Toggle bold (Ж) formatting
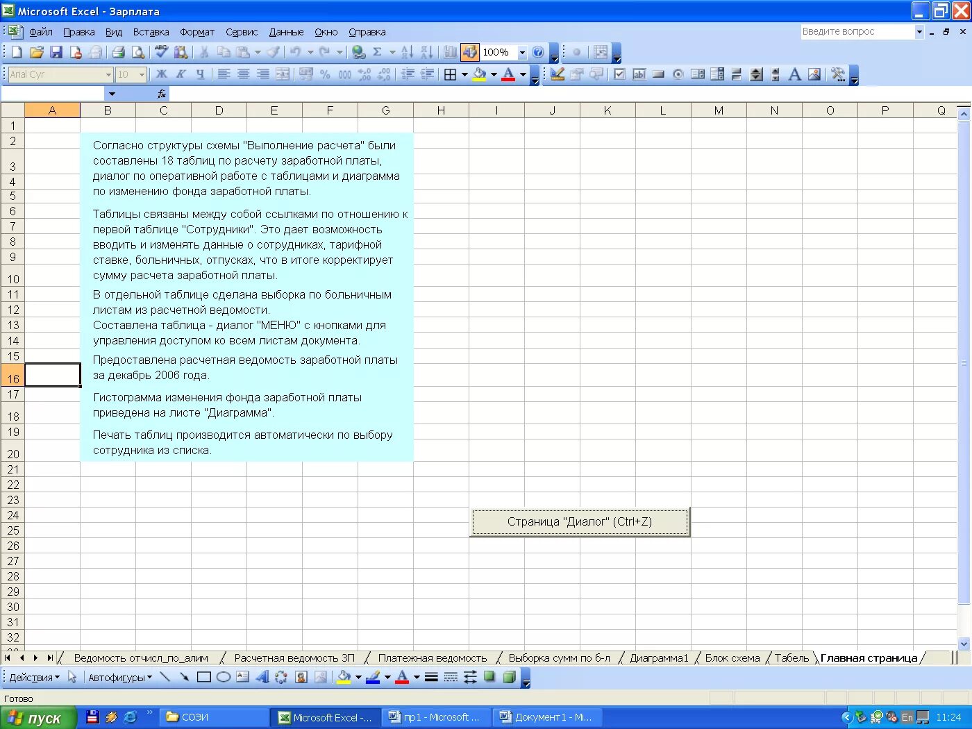 point(161,74)
